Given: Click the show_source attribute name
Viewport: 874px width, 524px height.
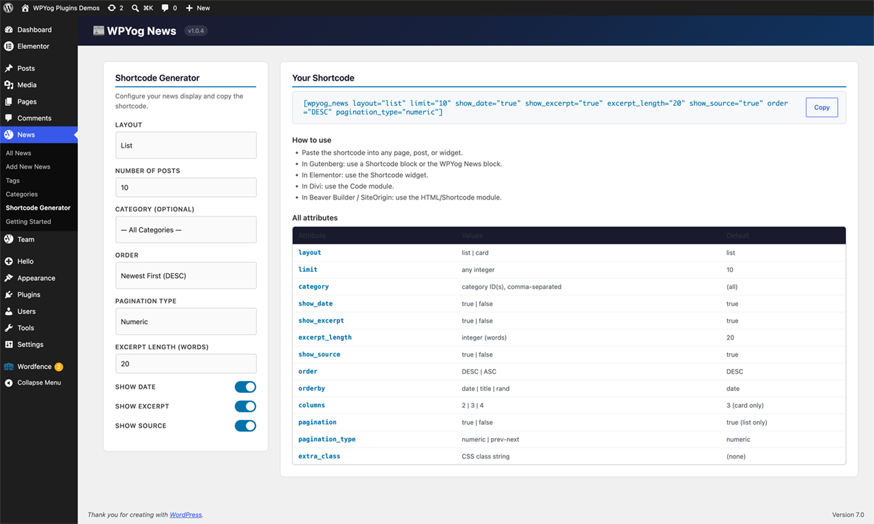Looking at the screenshot, I should click(x=319, y=355).
